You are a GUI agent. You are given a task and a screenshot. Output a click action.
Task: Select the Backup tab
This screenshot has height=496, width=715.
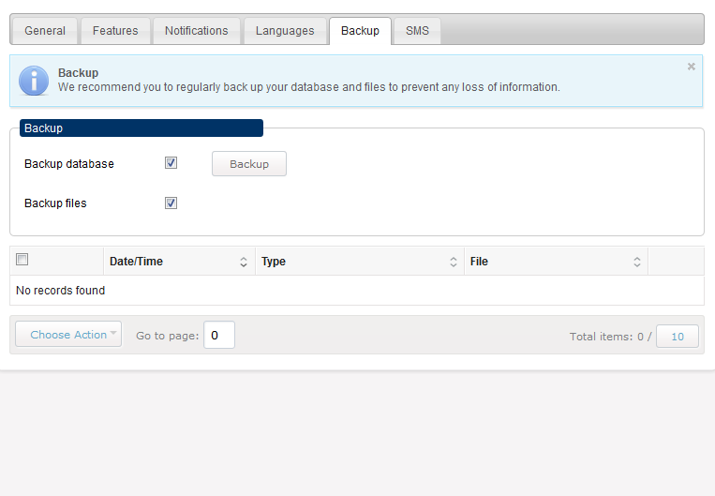click(x=360, y=31)
